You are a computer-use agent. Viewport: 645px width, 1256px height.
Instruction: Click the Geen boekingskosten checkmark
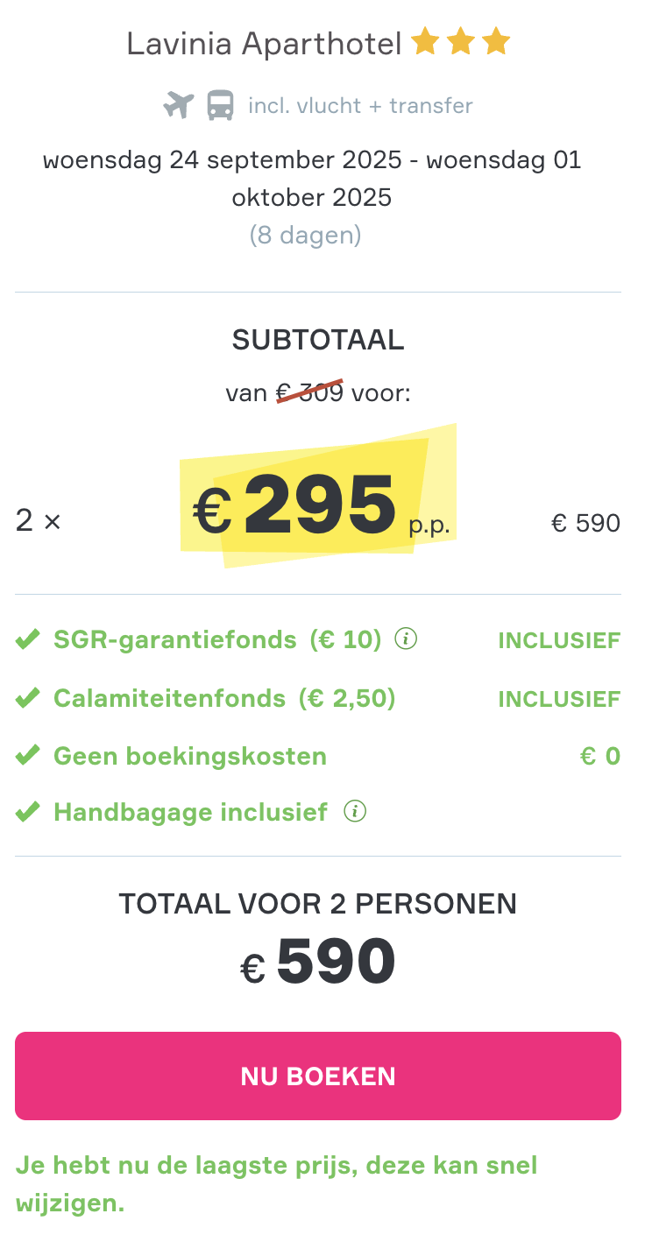click(x=28, y=755)
